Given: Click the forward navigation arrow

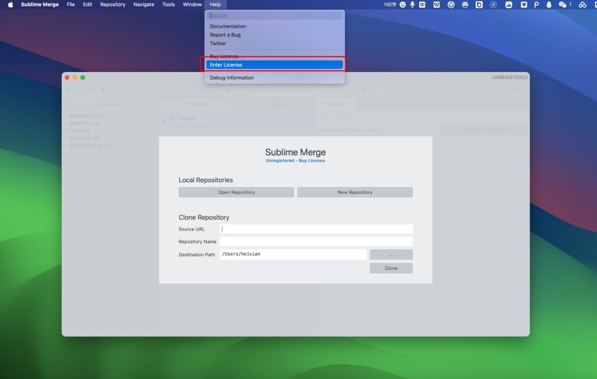Looking at the screenshot, I should 103,90.
